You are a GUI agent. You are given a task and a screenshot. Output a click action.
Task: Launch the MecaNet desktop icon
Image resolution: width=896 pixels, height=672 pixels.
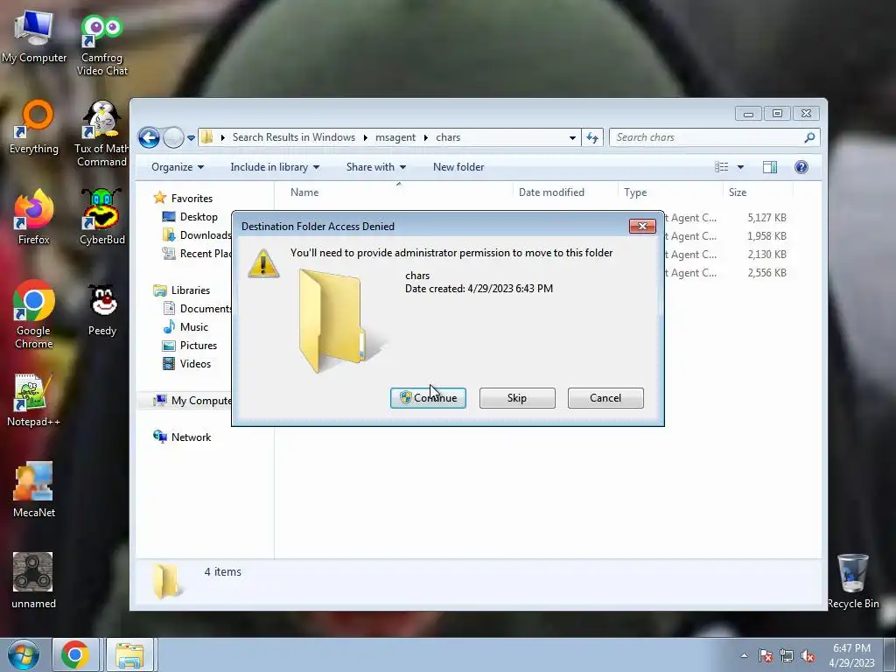point(34,490)
